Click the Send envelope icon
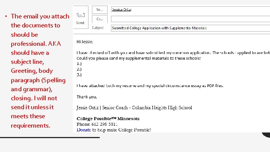The height and width of the screenshot is (152, 270). pos(81,15)
